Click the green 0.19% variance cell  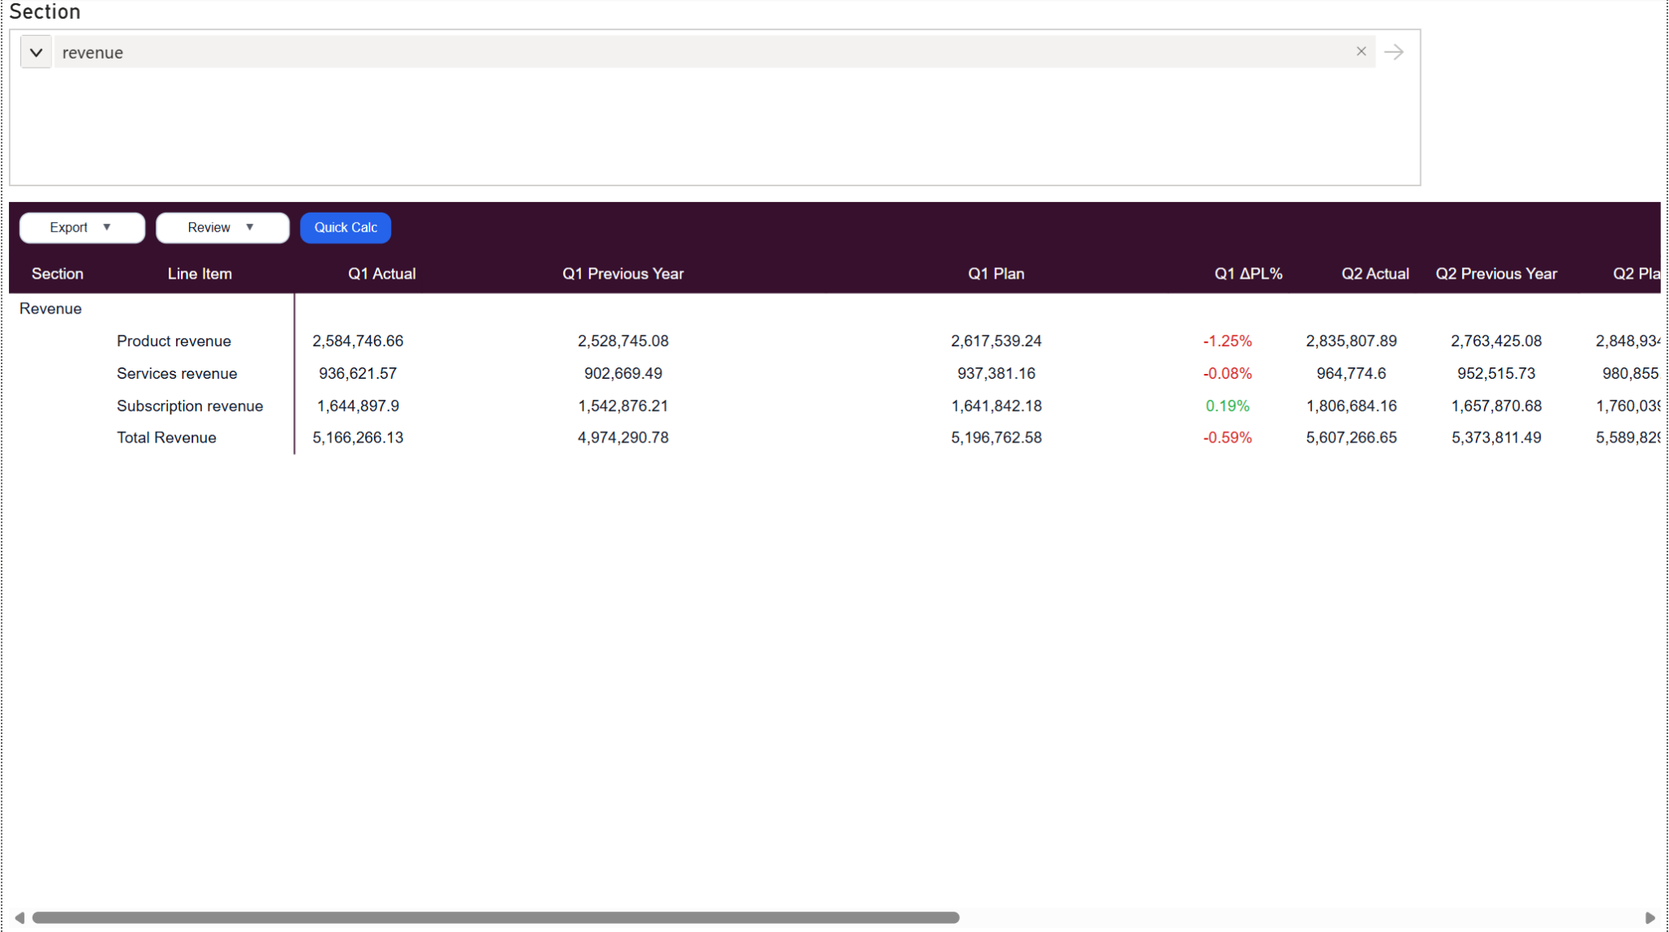(x=1227, y=406)
